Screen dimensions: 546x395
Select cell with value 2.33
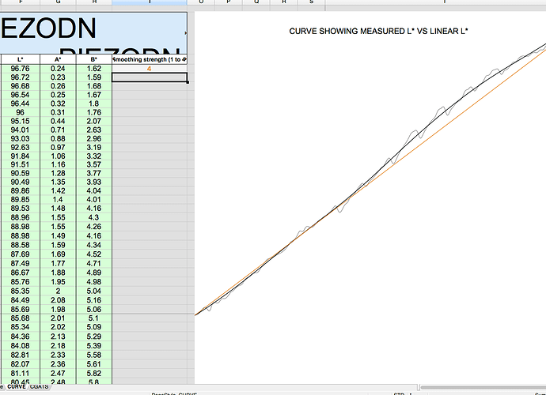[59, 355]
